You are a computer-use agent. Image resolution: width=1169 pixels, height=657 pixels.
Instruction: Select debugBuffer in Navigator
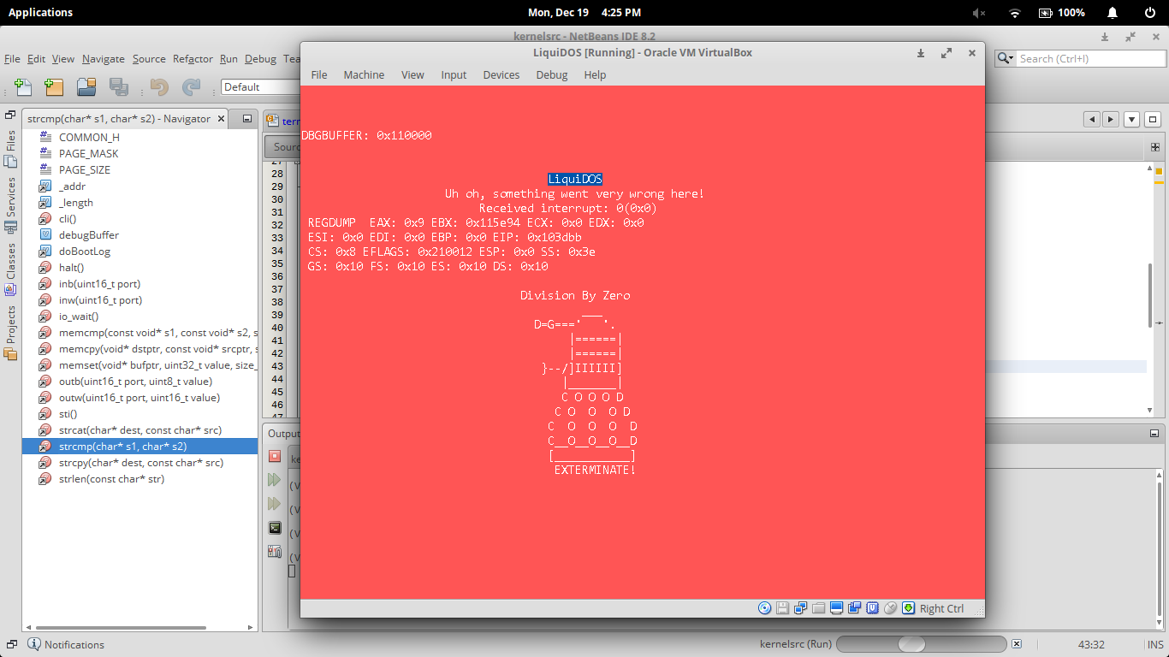(x=89, y=234)
